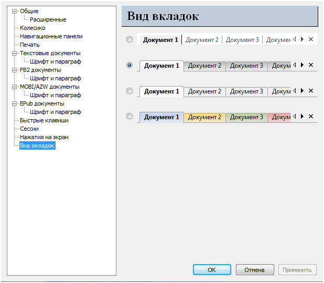Click Документ 1 tab in plain style preview
Viewport: 324px width, 283px height.
160,40
